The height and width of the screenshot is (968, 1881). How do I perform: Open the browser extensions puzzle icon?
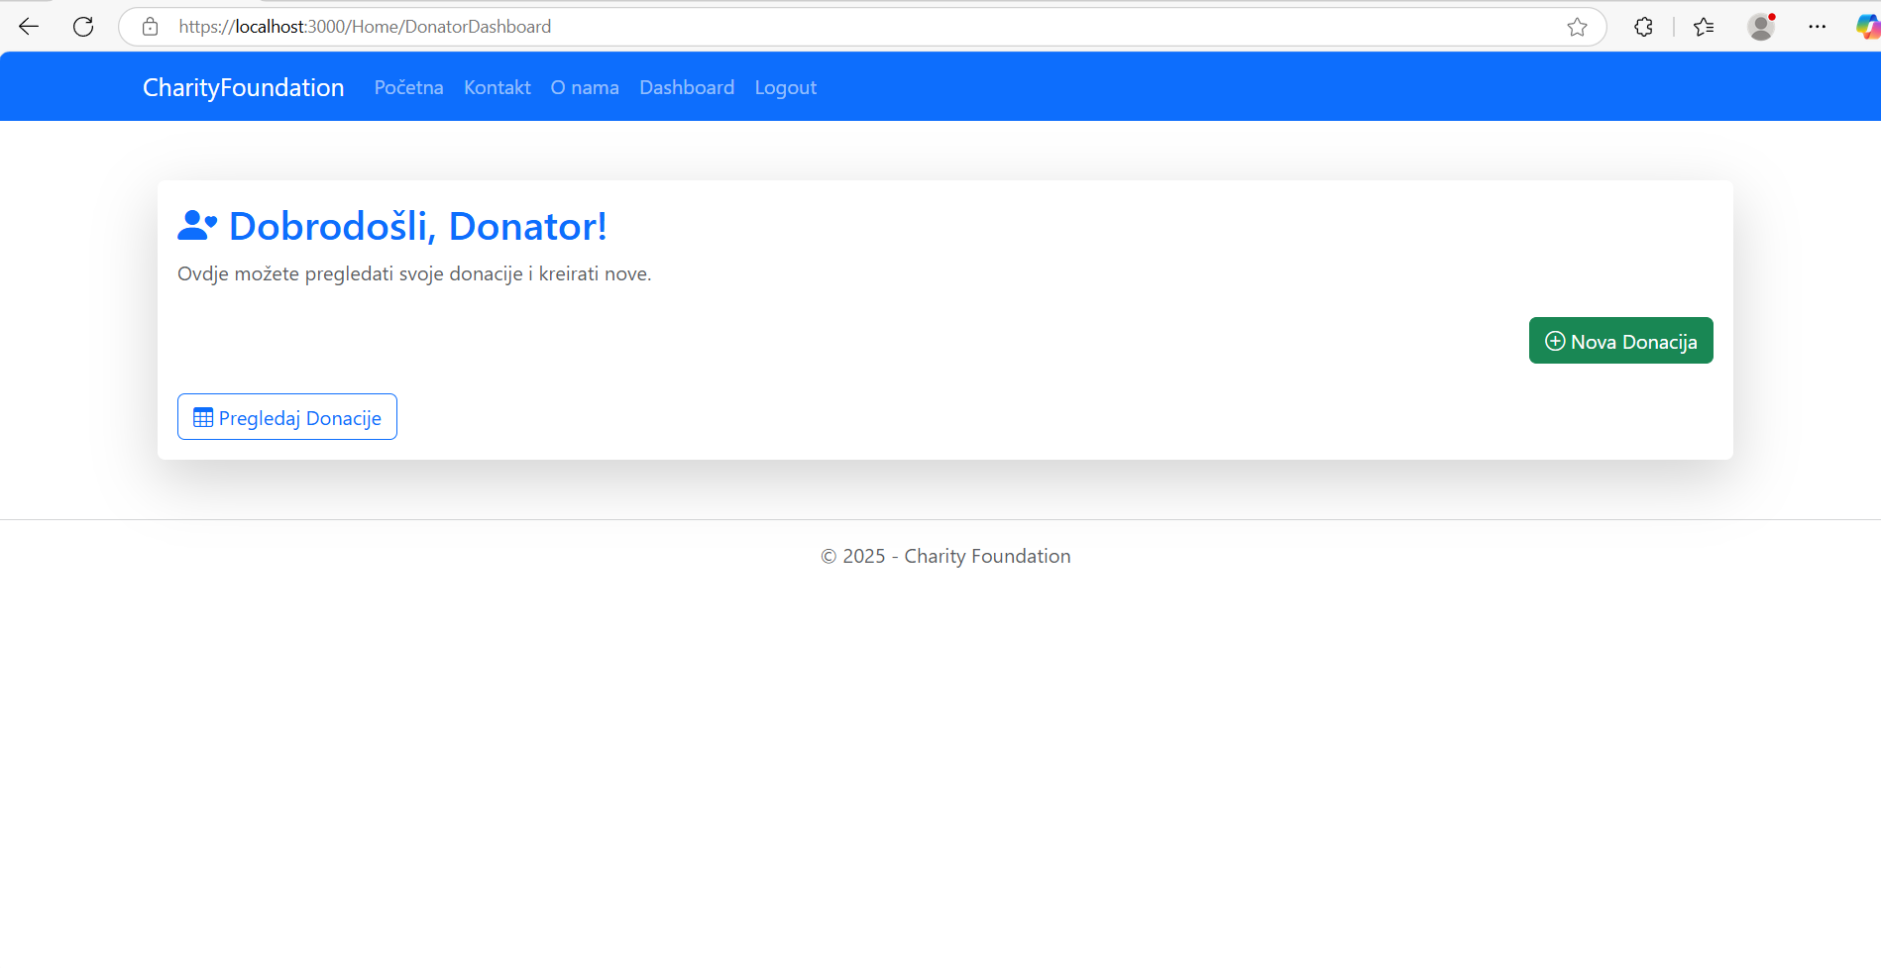1643,27
